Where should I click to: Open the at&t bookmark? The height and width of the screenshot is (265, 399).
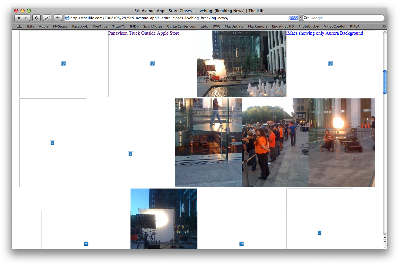(204, 26)
